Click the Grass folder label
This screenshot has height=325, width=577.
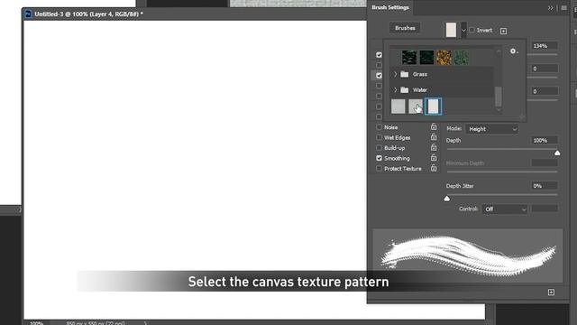pos(420,74)
